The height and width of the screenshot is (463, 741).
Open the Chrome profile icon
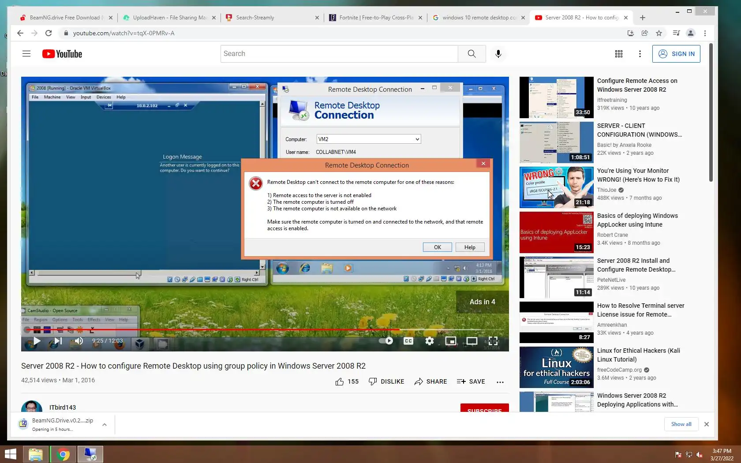click(691, 33)
